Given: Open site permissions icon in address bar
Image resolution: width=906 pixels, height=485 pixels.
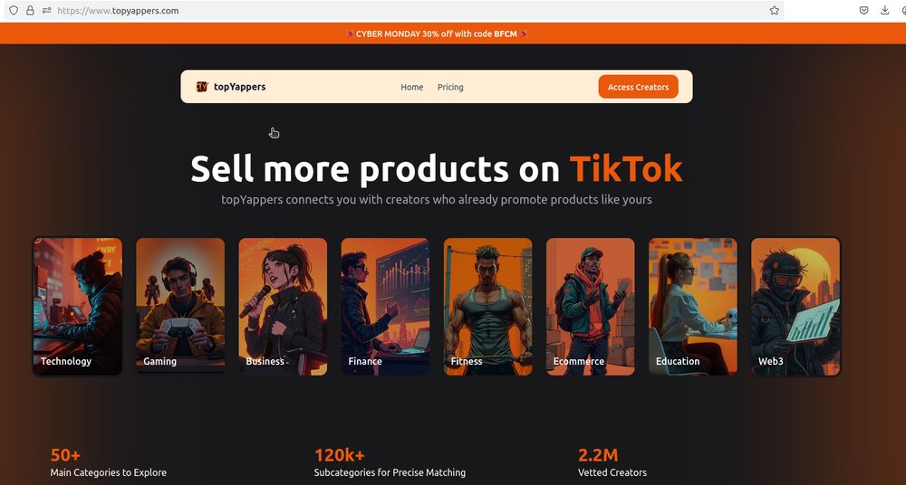Looking at the screenshot, I should point(47,10).
